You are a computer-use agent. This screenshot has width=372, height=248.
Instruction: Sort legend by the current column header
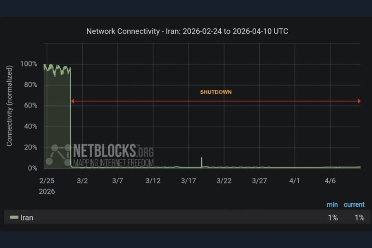(354, 205)
